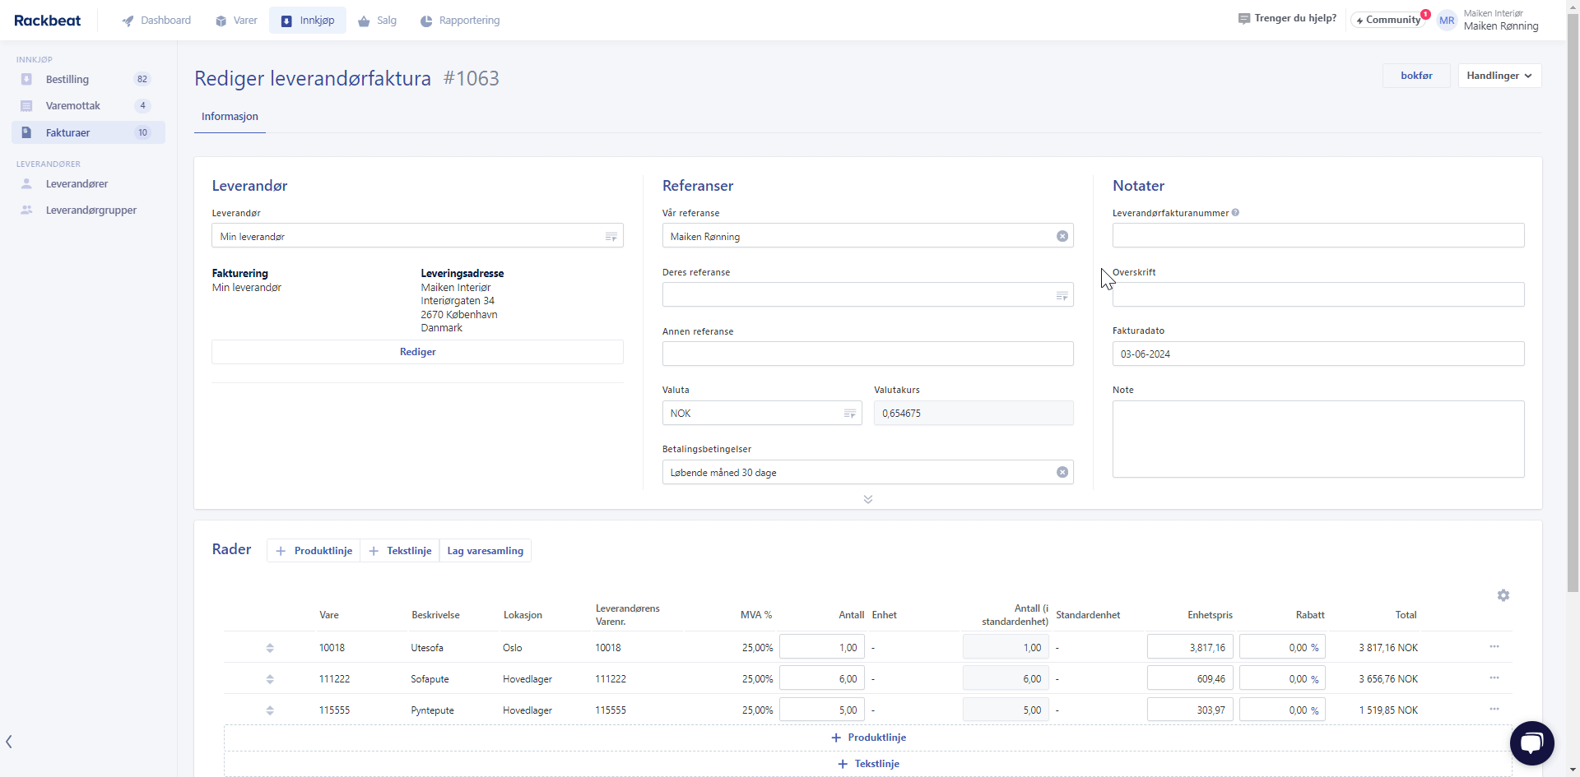Image resolution: width=1580 pixels, height=777 pixels.
Task: Click the Annen referanse input field
Action: 867,354
